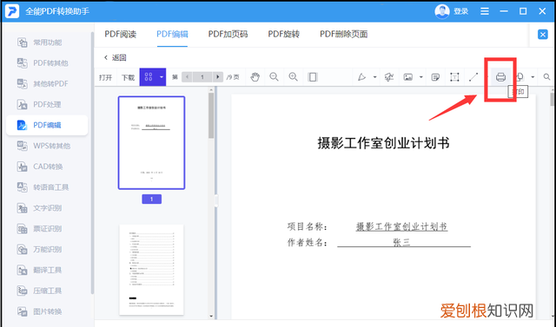Select the text box tool
The image size is (556, 327).
[x=454, y=77]
